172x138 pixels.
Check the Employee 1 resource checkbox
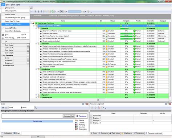(x=91, y=118)
